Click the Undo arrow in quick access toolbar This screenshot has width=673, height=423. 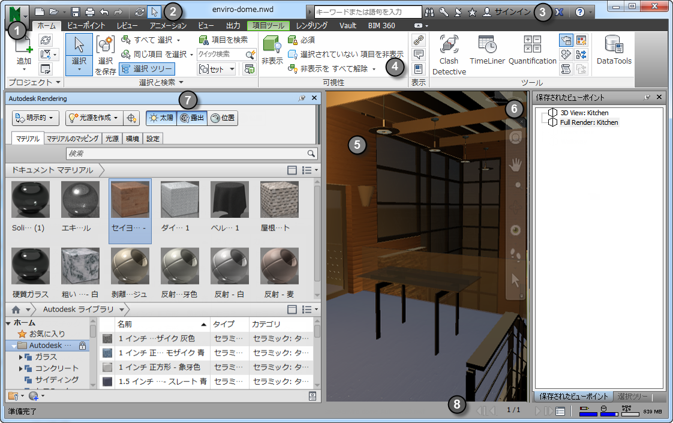[x=104, y=12]
